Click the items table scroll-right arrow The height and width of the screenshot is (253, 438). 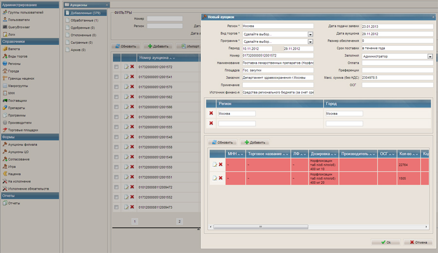(x=426, y=227)
